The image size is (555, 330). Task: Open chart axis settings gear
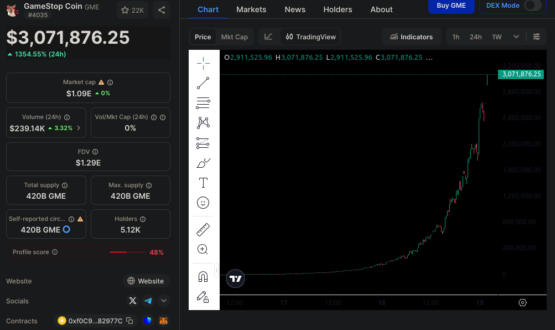coord(522,302)
